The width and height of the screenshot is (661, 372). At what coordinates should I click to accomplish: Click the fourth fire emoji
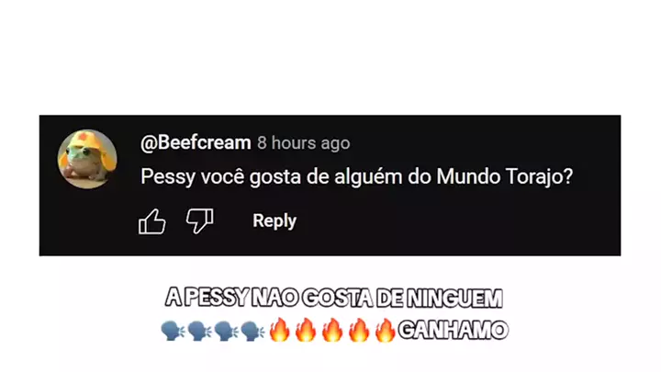(359, 330)
